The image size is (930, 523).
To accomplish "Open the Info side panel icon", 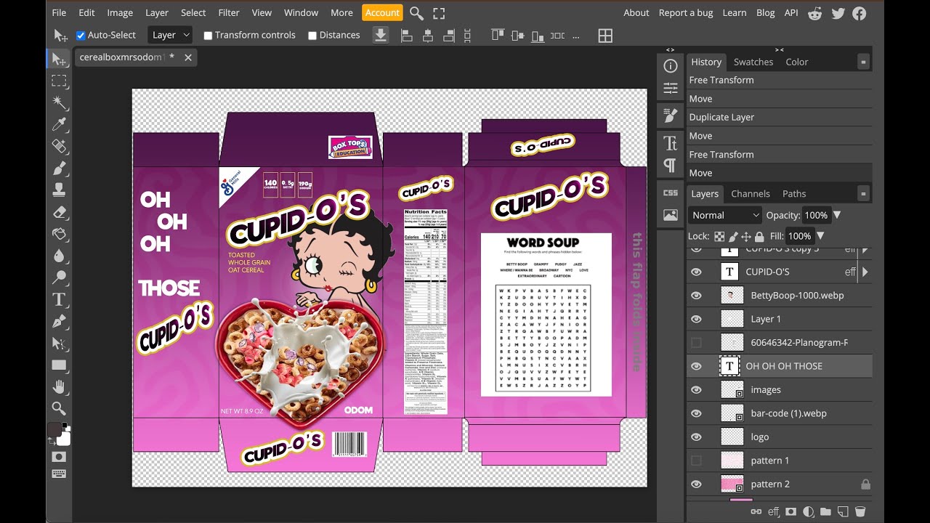I will pyautogui.click(x=670, y=66).
